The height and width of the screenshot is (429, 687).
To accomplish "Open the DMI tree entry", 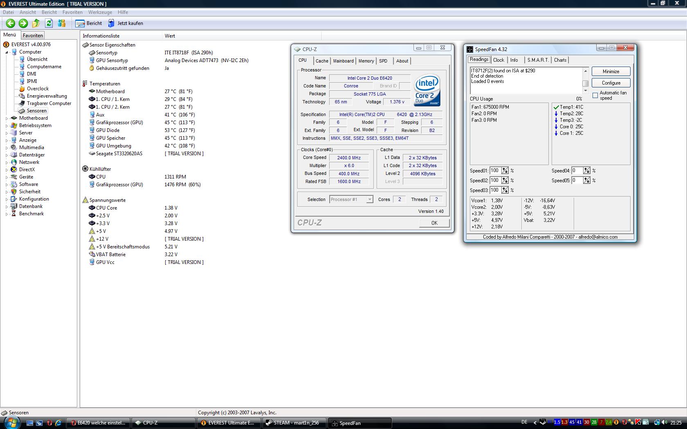I will [31, 74].
